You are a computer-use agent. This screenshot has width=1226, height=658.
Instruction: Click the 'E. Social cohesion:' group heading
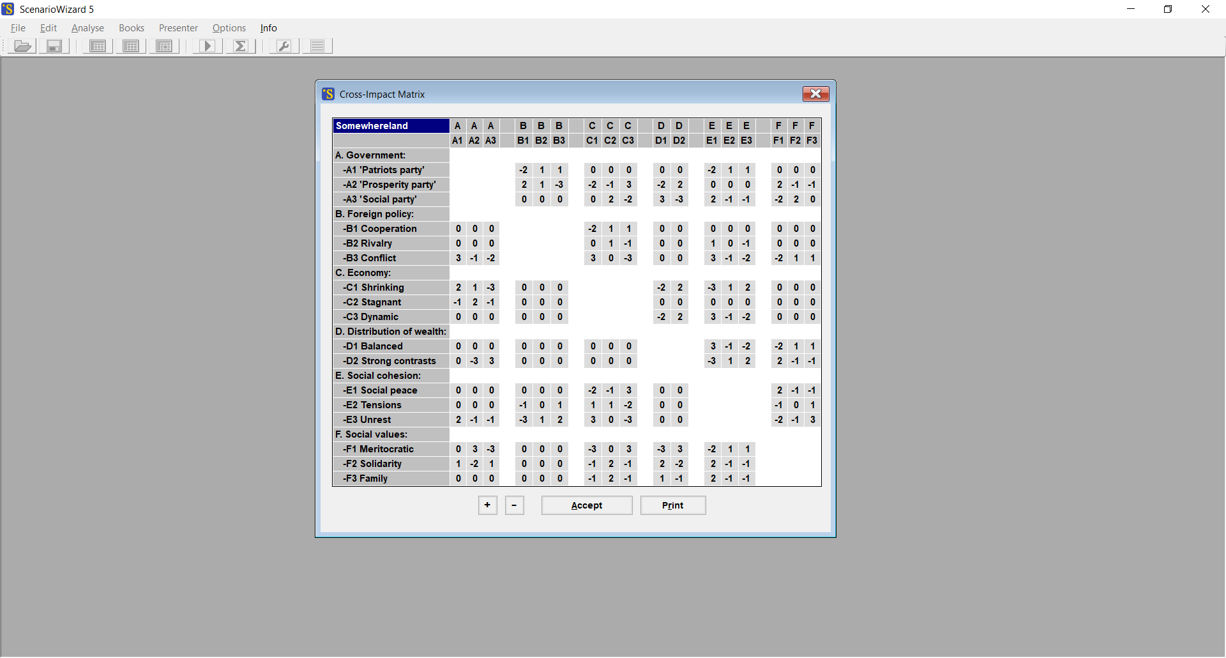(391, 376)
